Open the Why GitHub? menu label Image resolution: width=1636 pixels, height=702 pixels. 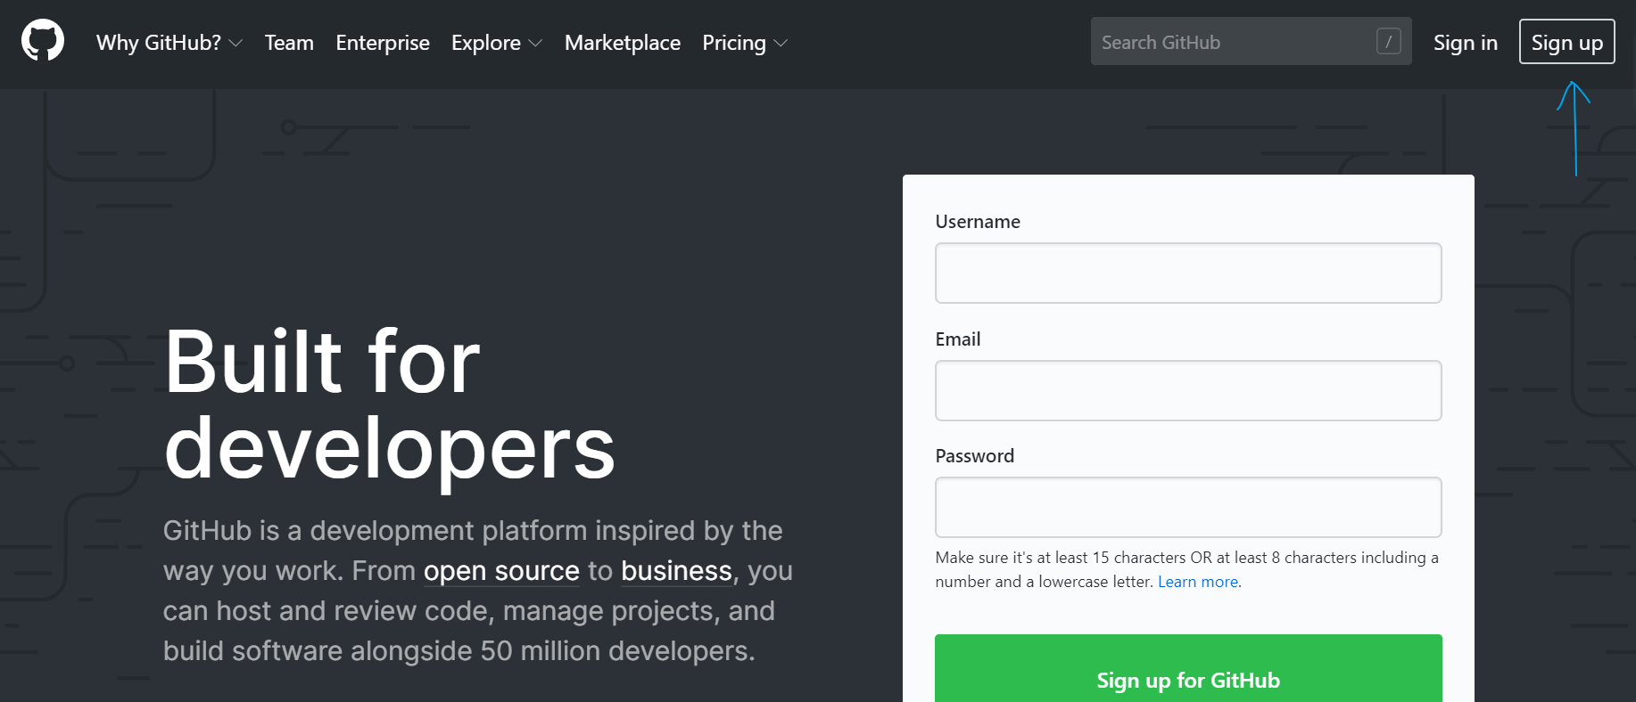(158, 43)
